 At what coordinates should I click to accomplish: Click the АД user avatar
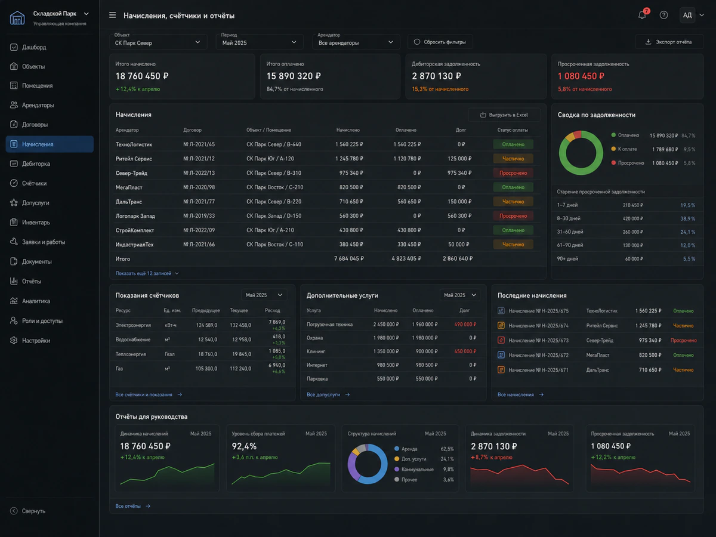point(687,15)
